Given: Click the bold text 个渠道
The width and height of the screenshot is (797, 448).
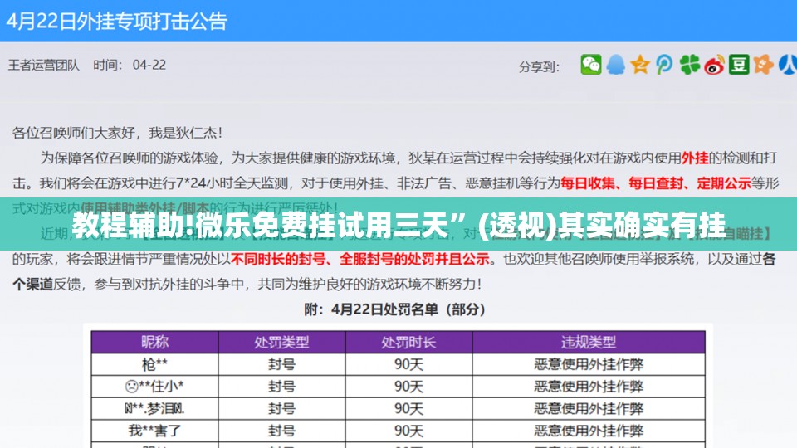Looking at the screenshot, I should [32, 284].
